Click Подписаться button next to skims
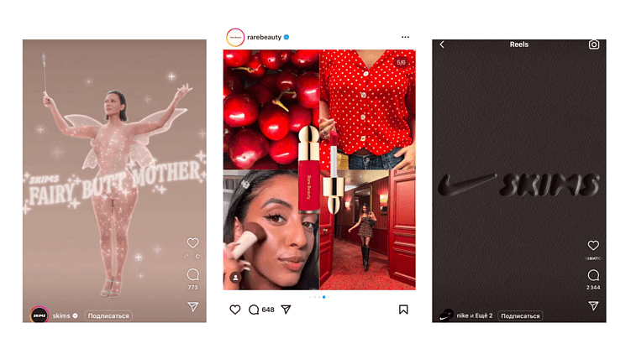Screen dimensions: 631x354 pyautogui.click(x=108, y=315)
